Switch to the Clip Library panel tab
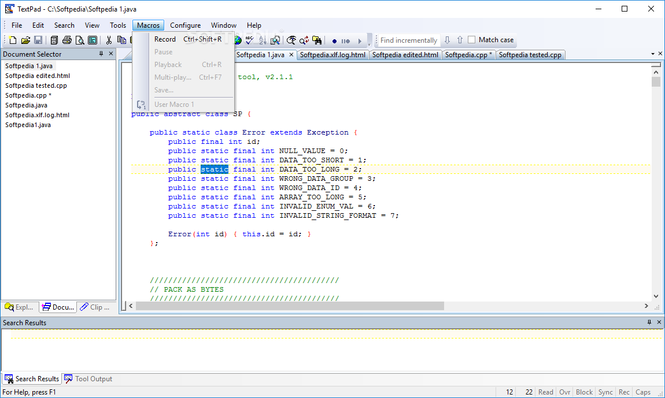 [x=95, y=307]
